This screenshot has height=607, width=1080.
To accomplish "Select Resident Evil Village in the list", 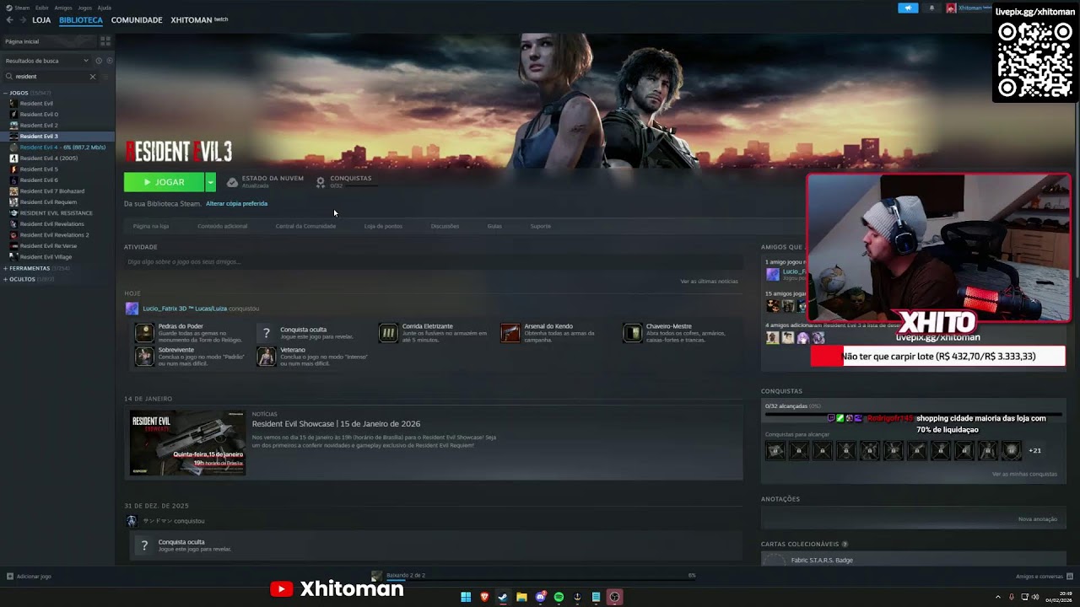I will coord(46,256).
